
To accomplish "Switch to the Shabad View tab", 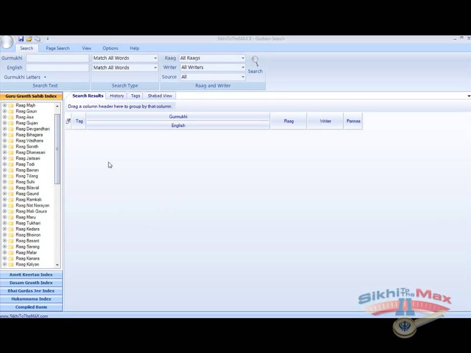I will tap(160, 96).
